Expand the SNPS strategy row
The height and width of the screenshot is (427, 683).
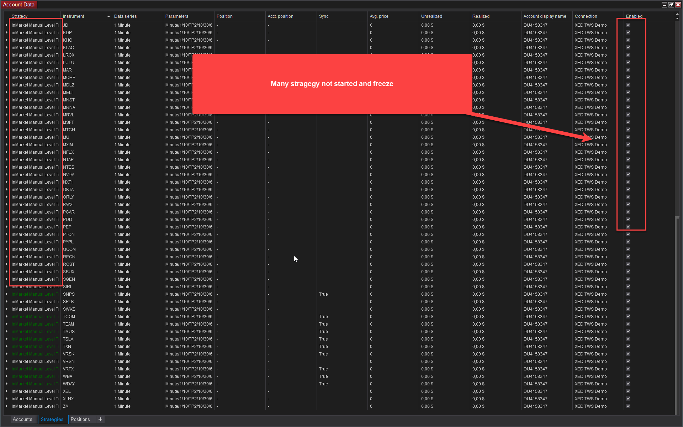coord(6,294)
